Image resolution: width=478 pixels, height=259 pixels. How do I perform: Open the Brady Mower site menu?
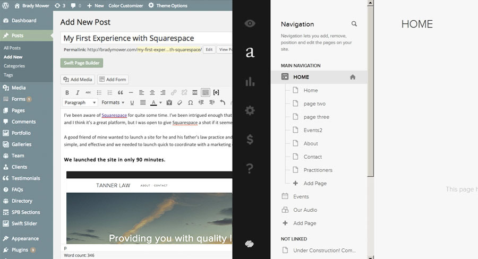click(x=32, y=5)
